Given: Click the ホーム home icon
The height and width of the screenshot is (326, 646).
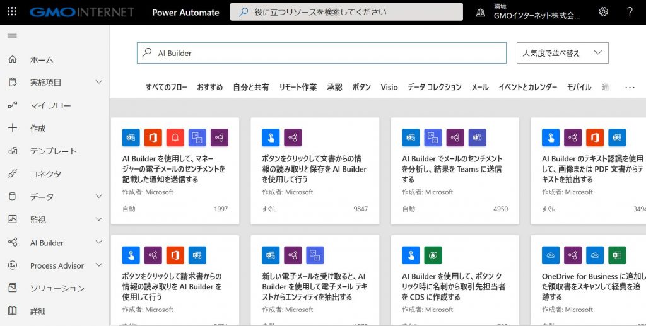Looking at the screenshot, I should pyautogui.click(x=13, y=59).
